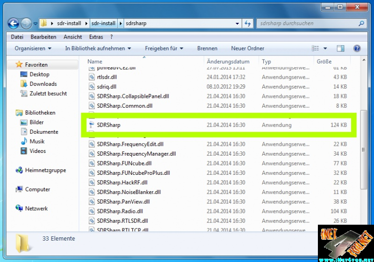Screen dimensions: 374x262
Task: Click the back navigation arrow button
Action: click(14, 23)
